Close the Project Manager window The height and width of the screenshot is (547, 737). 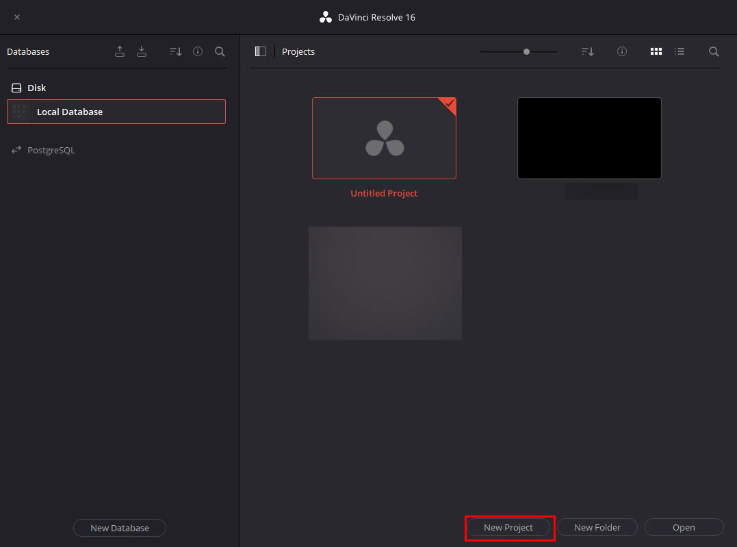click(17, 17)
